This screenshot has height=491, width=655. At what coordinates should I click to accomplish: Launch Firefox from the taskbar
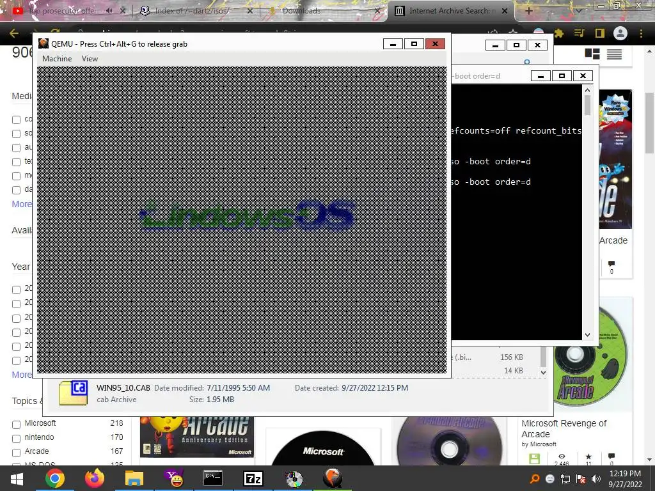(x=95, y=478)
